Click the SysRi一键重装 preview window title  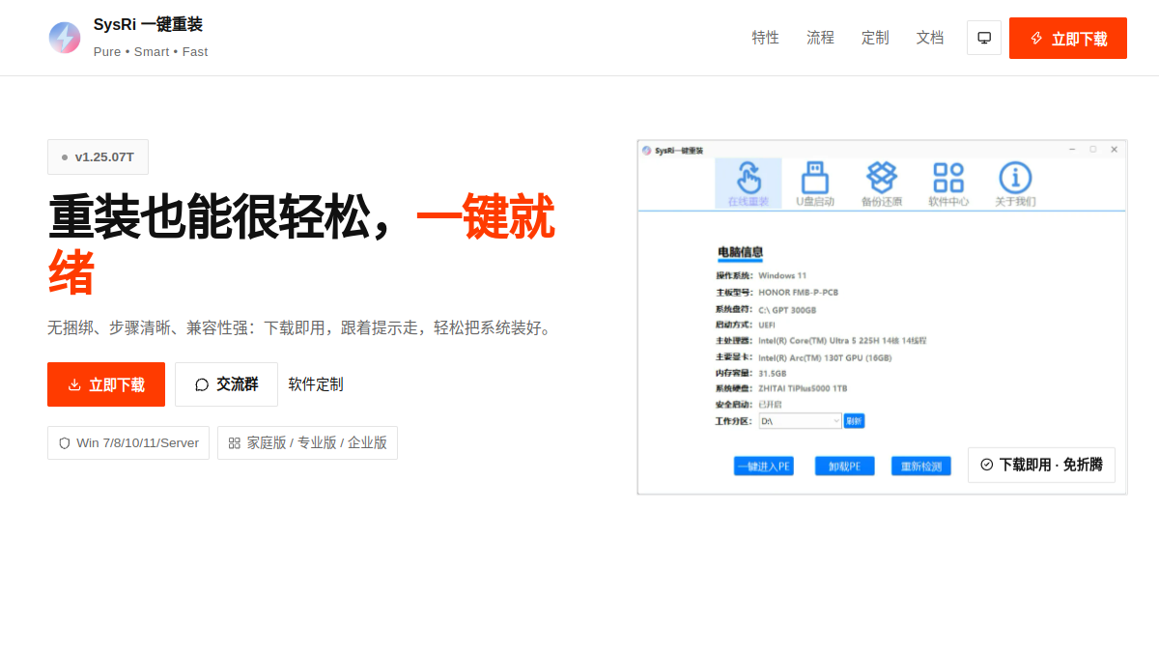point(679,151)
